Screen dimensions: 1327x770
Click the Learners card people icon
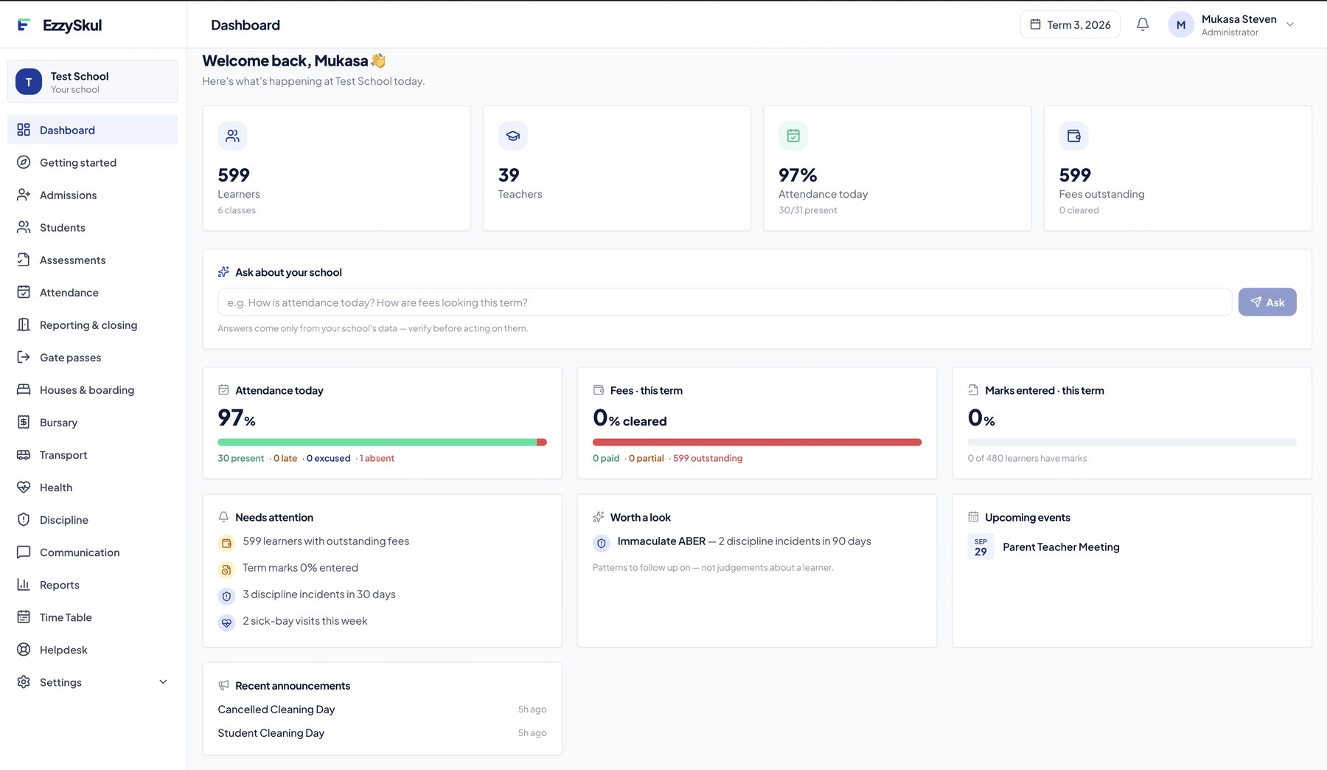tap(232, 136)
